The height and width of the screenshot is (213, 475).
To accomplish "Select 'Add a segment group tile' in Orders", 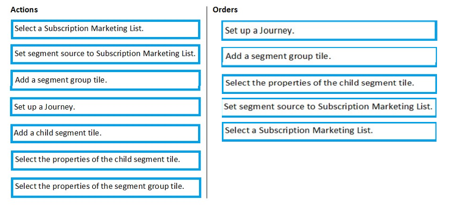I will 329,57.
